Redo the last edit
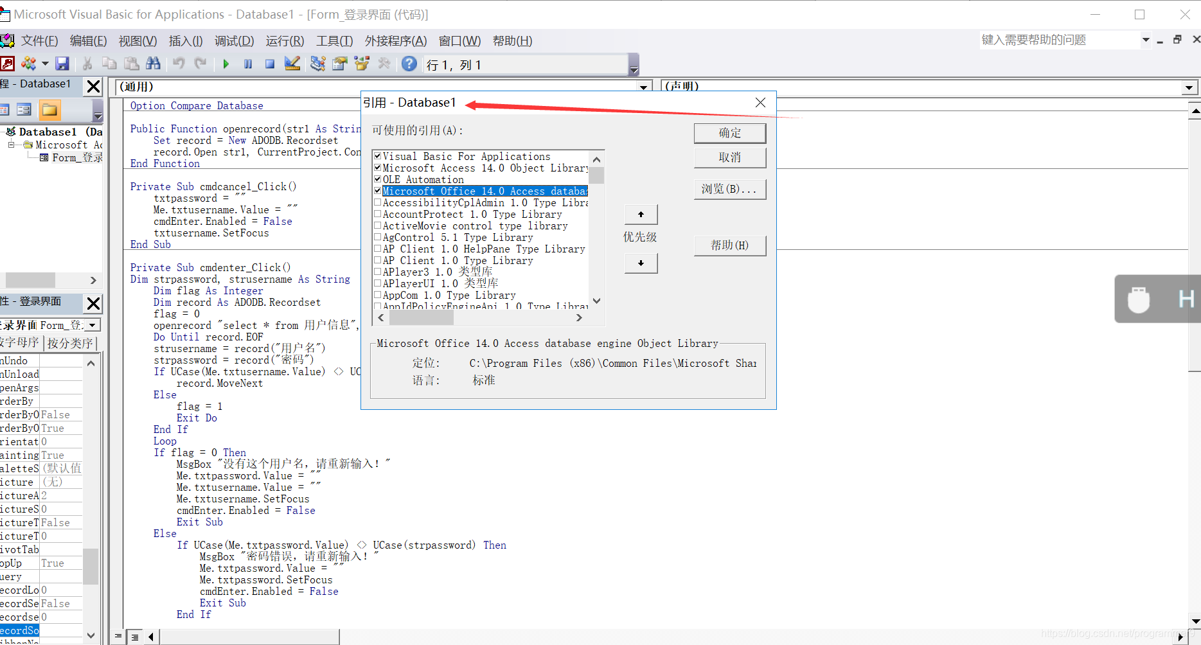Image resolution: width=1201 pixels, height=645 pixels. (x=200, y=64)
